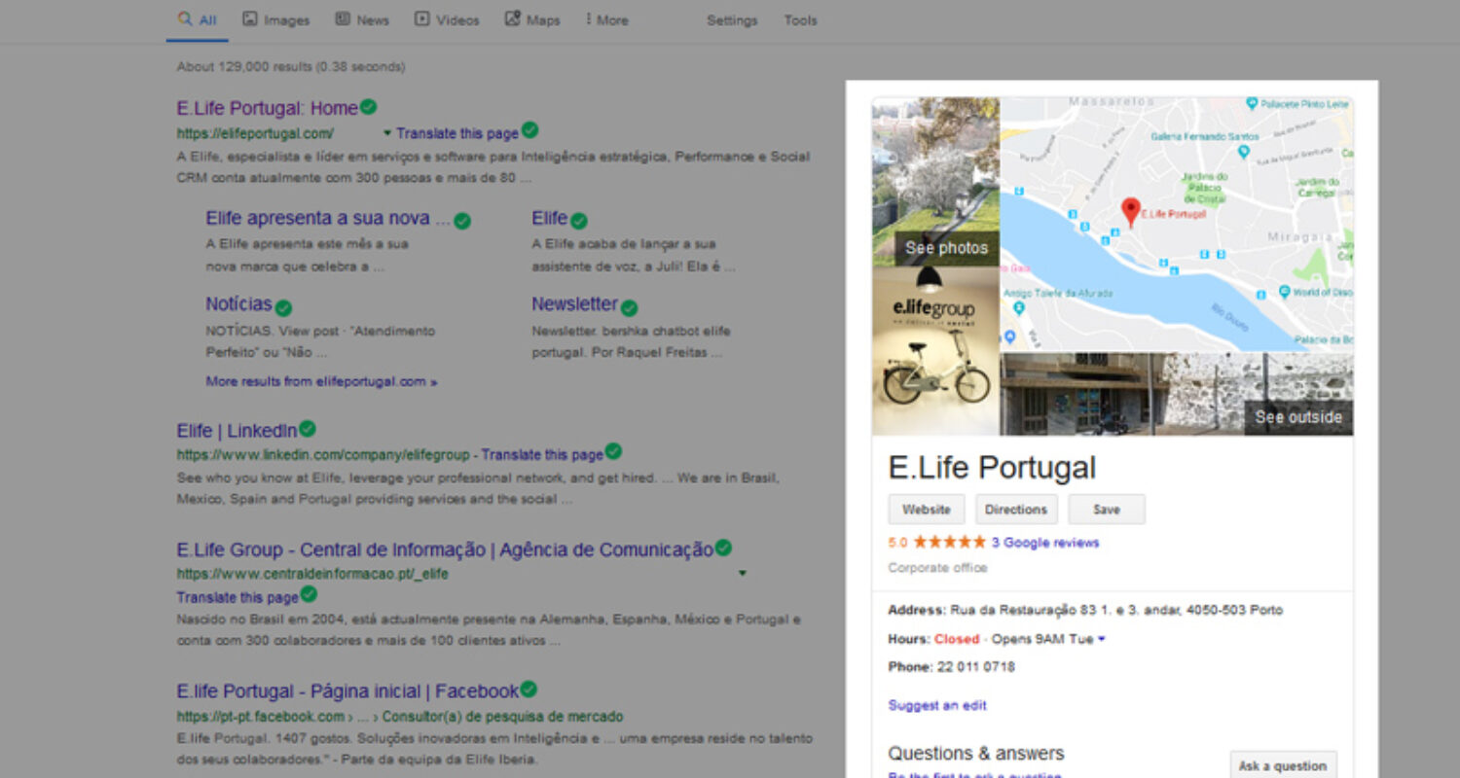Switch to the Images search tab
This screenshot has width=1460, height=778.
click(275, 19)
